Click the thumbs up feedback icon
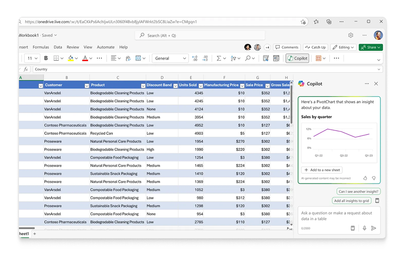 coord(365,178)
